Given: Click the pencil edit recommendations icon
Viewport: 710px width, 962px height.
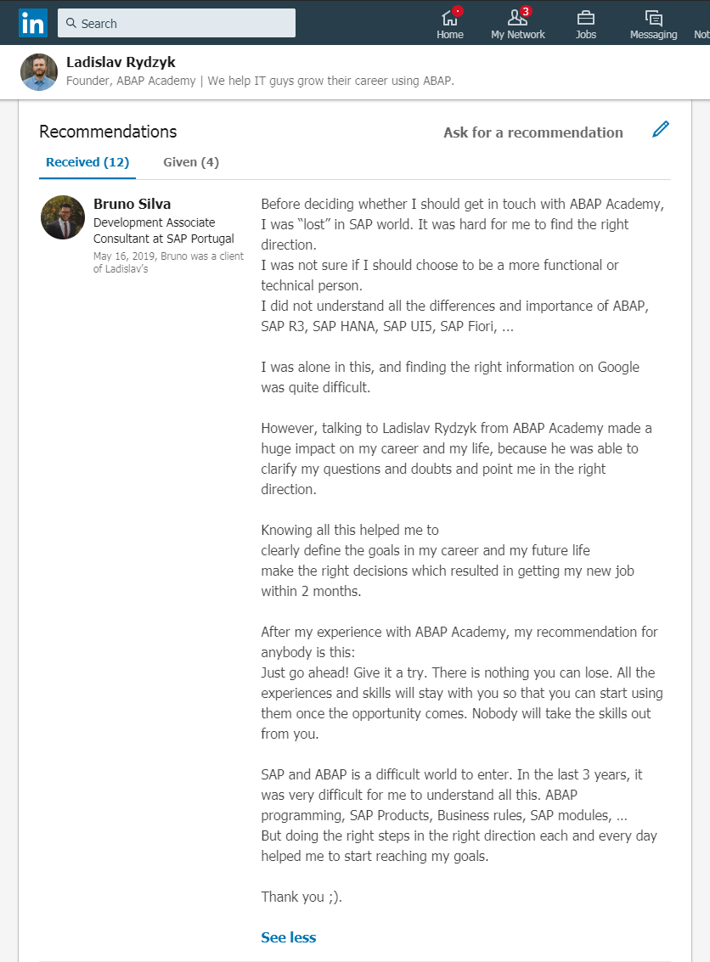Looking at the screenshot, I should click(x=660, y=129).
